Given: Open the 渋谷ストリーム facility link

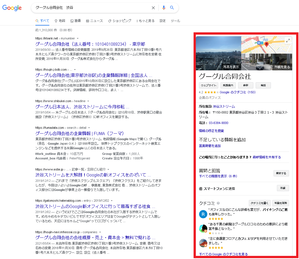Looking at the screenshot, I should click(224, 106).
